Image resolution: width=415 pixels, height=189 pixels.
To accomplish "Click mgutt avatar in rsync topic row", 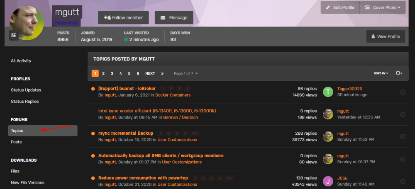I will pyautogui.click(x=328, y=137).
